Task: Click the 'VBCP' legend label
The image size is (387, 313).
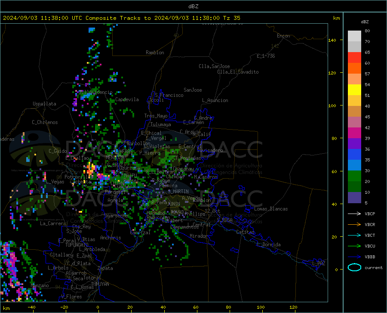Action: point(370,214)
